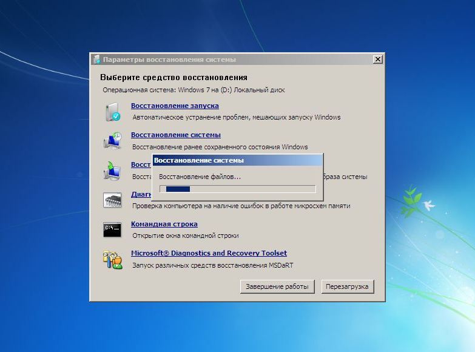Image resolution: width=475 pixels, height=352 pixels.
Task: Open the Восстановление запуска link
Action: (175, 106)
